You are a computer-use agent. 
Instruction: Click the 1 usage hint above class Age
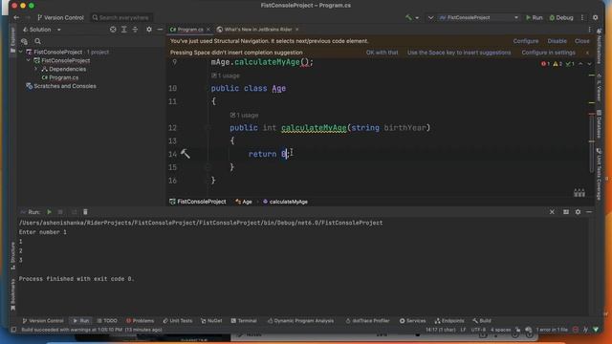point(226,75)
